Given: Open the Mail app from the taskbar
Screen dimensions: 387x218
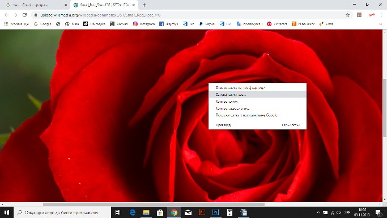Looking at the screenshot, I should 188,212.
